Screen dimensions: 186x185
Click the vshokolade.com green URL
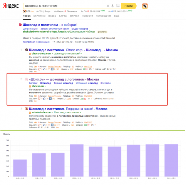(42, 113)
